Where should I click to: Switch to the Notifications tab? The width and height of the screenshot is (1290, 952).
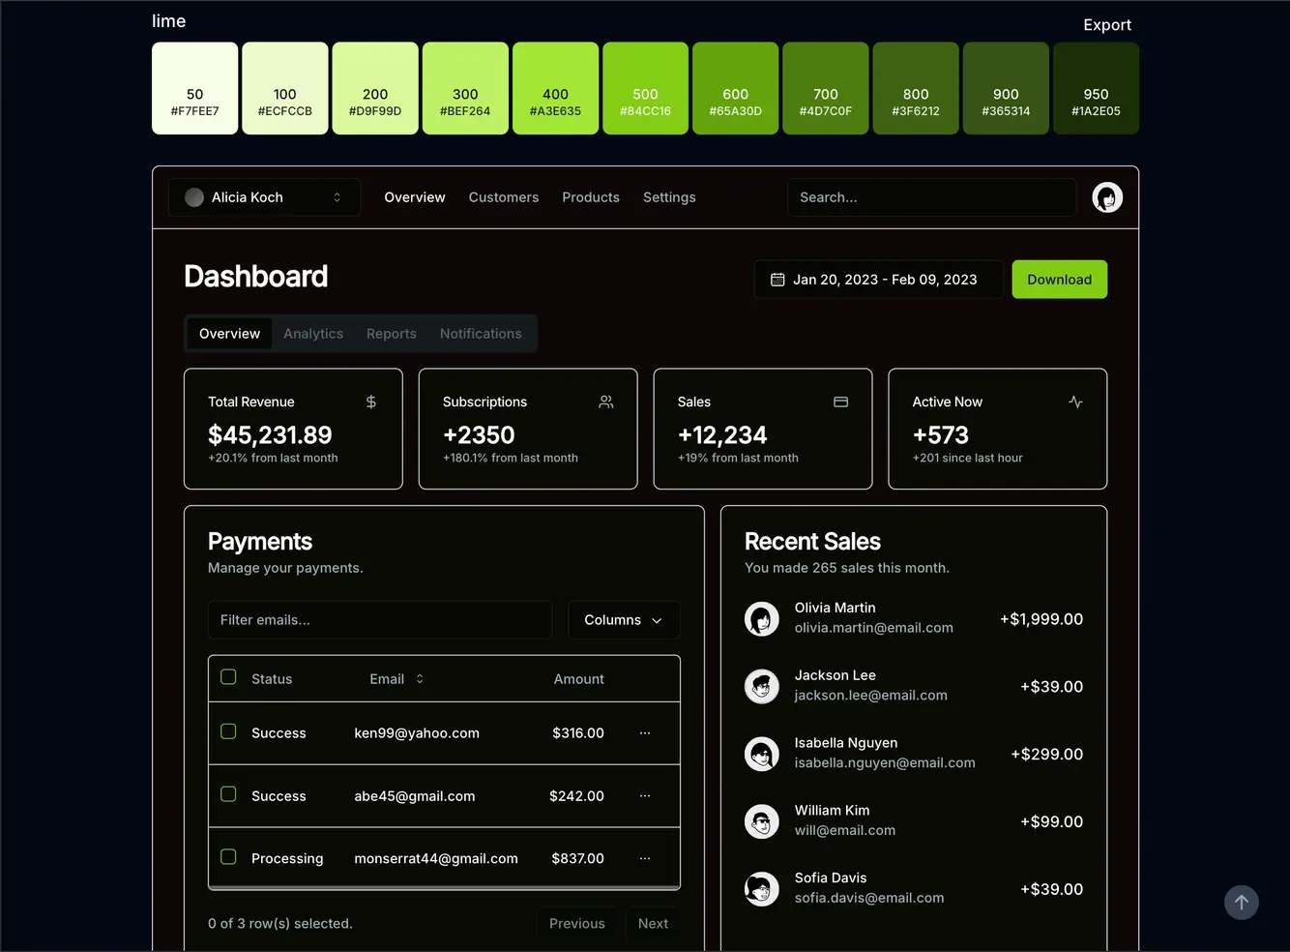click(x=481, y=334)
